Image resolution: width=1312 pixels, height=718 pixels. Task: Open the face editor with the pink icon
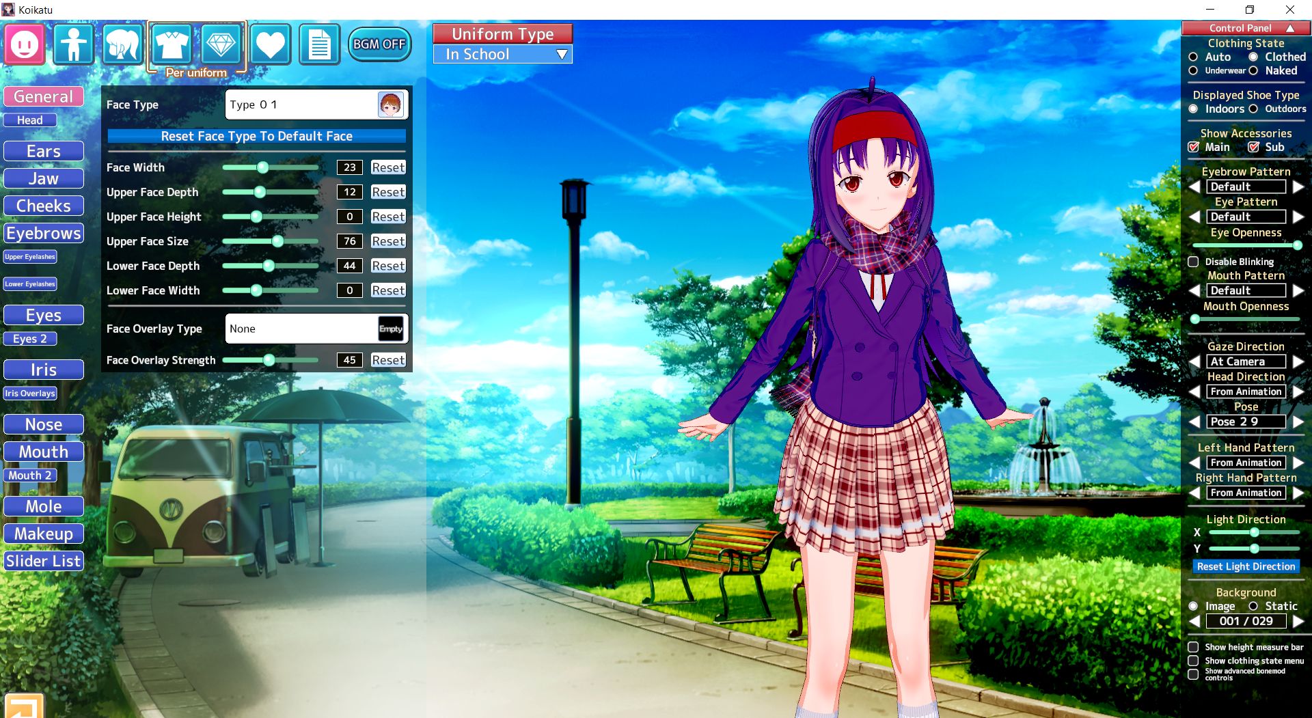(x=23, y=44)
